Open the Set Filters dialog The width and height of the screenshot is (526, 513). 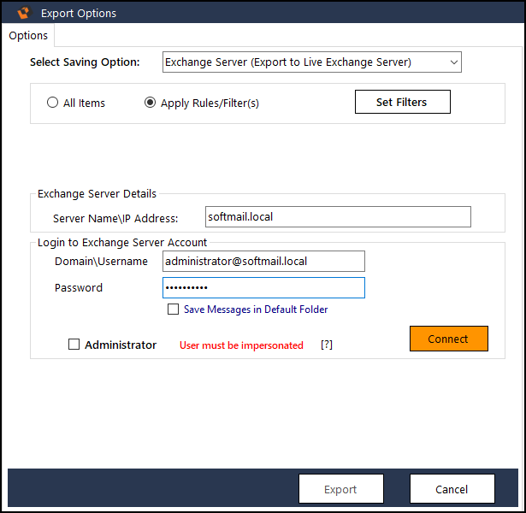[x=403, y=102]
